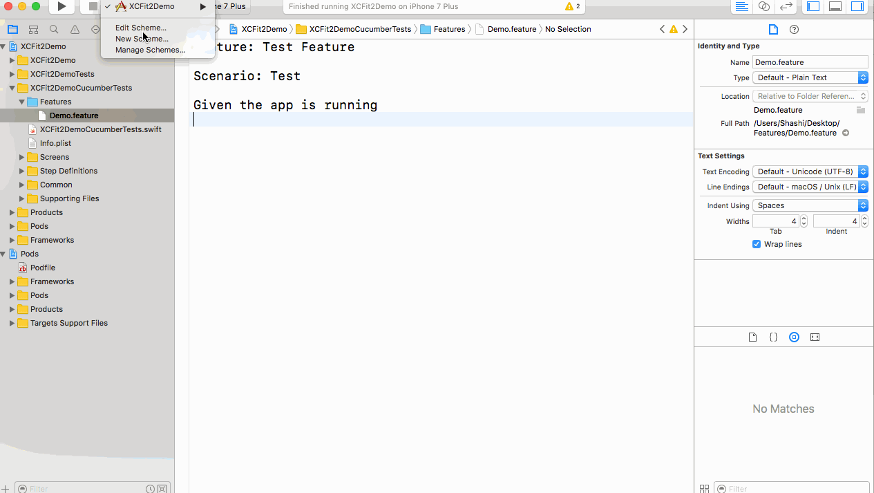This screenshot has height=493, width=874.
Task: Open the File Template library
Action: [753, 337]
